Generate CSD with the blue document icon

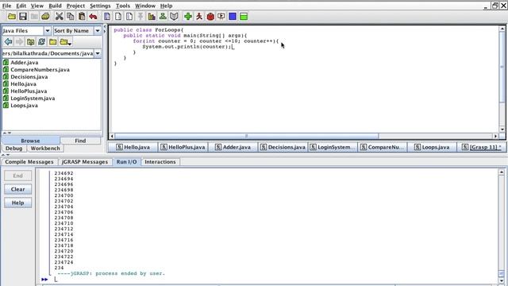coord(107,16)
